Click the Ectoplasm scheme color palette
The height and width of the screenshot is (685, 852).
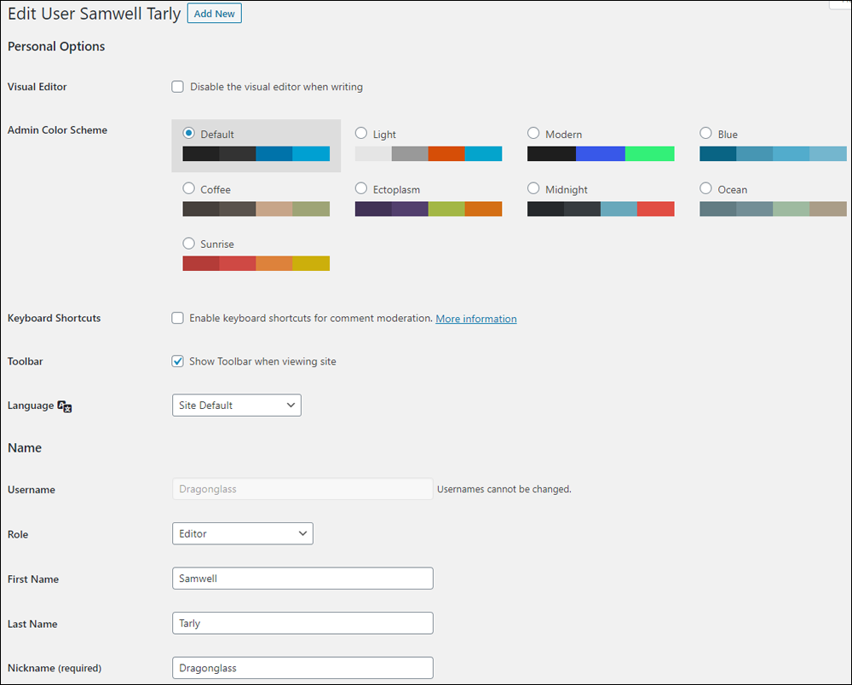click(x=429, y=209)
